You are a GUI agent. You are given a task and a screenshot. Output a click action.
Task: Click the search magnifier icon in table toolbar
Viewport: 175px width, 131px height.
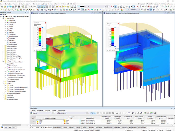pyautogui.click(x=155, y=113)
